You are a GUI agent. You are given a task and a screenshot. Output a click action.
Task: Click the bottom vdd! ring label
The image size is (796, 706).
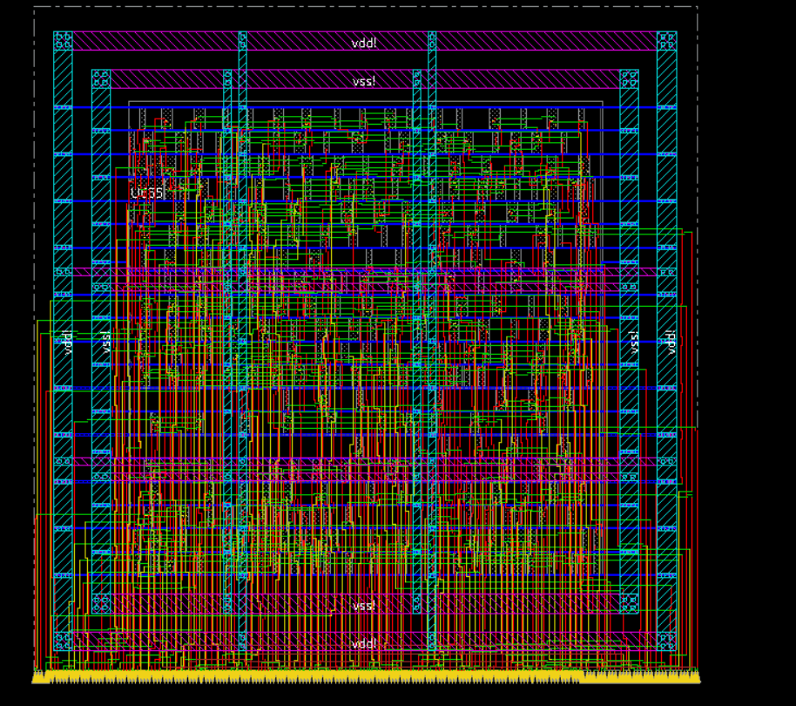(x=364, y=643)
